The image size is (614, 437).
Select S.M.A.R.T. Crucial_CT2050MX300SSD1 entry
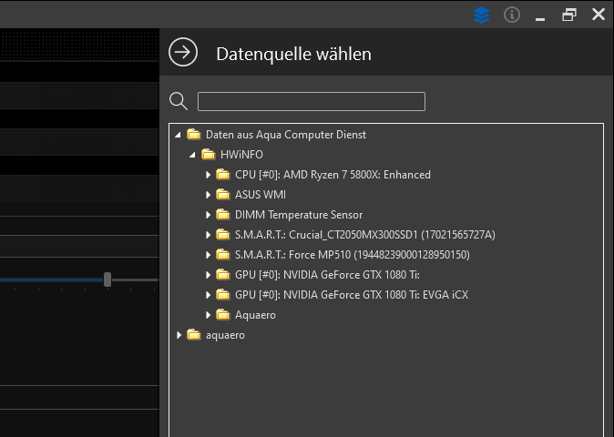[x=364, y=235]
